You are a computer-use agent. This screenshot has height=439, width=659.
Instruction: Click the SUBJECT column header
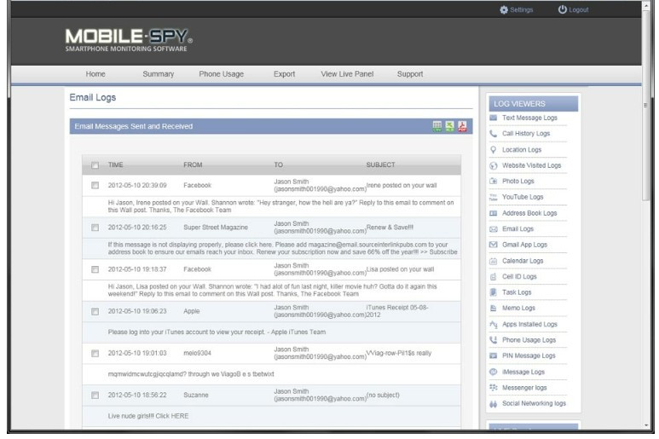point(380,165)
